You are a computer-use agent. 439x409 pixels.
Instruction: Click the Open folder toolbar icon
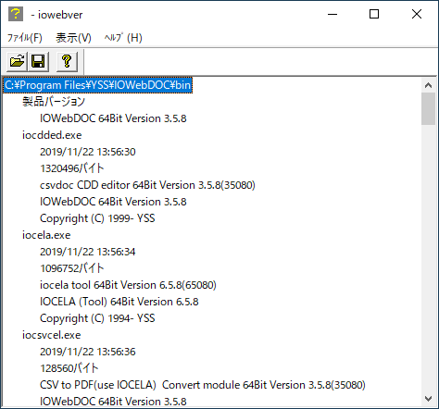coord(17,61)
